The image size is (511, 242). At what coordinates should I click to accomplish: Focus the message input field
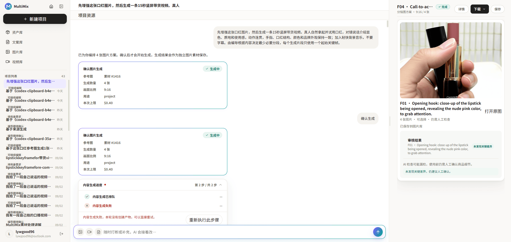pyautogui.click(x=237, y=232)
